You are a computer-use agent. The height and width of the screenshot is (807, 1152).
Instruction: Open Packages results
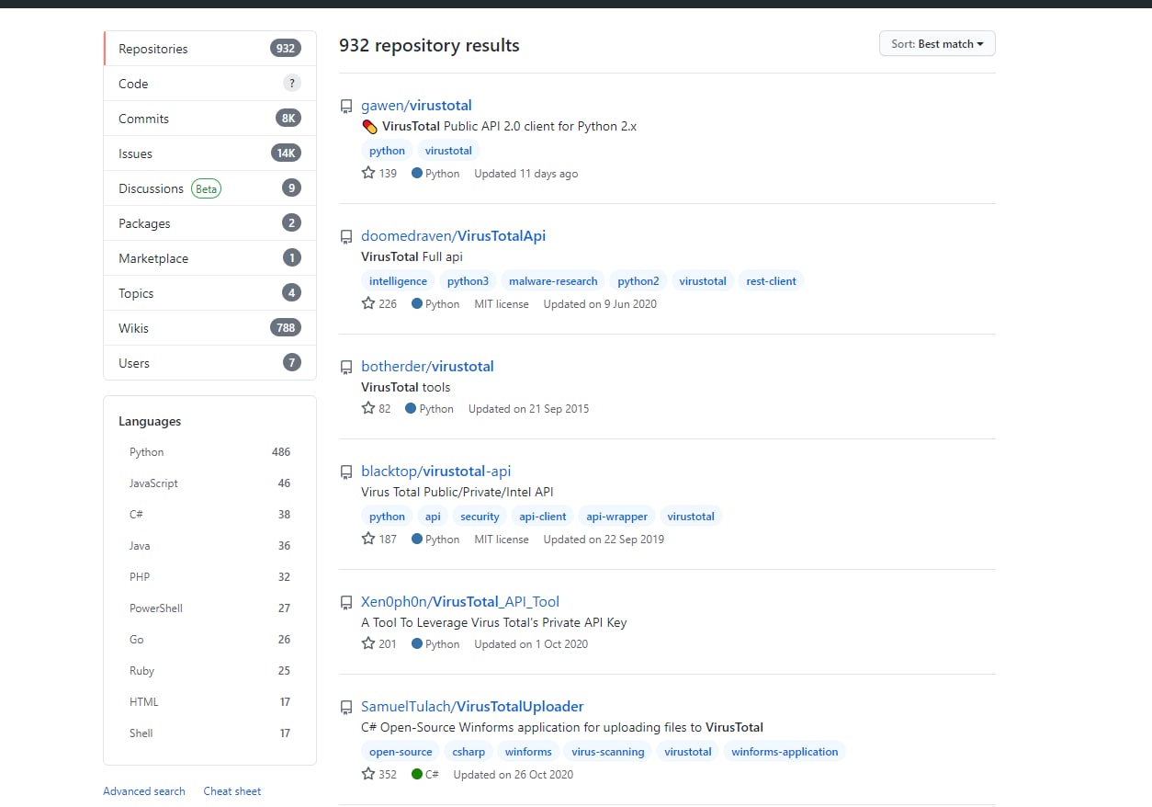coord(209,223)
